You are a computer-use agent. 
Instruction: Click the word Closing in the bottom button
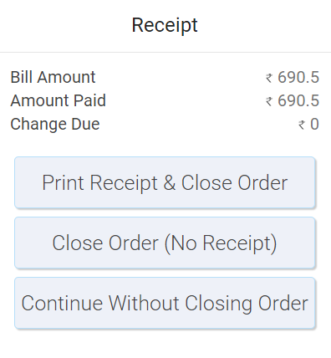click(x=219, y=304)
